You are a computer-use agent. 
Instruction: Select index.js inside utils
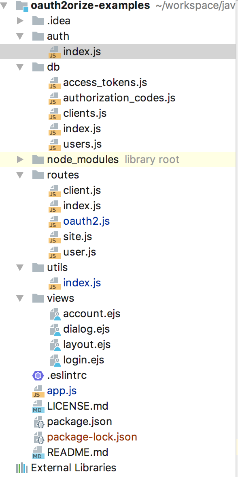(81, 283)
